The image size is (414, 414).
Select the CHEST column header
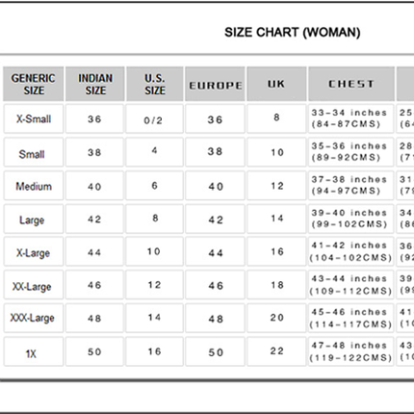[351, 84]
